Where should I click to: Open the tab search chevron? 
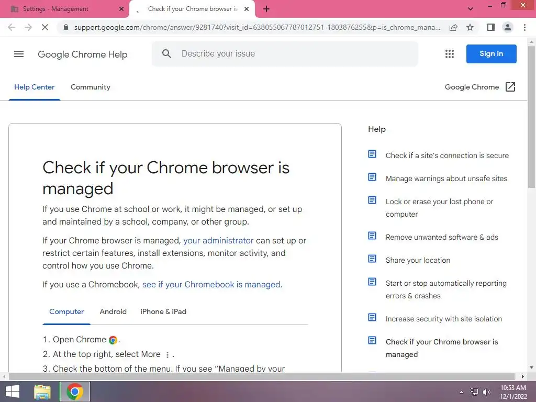471,9
